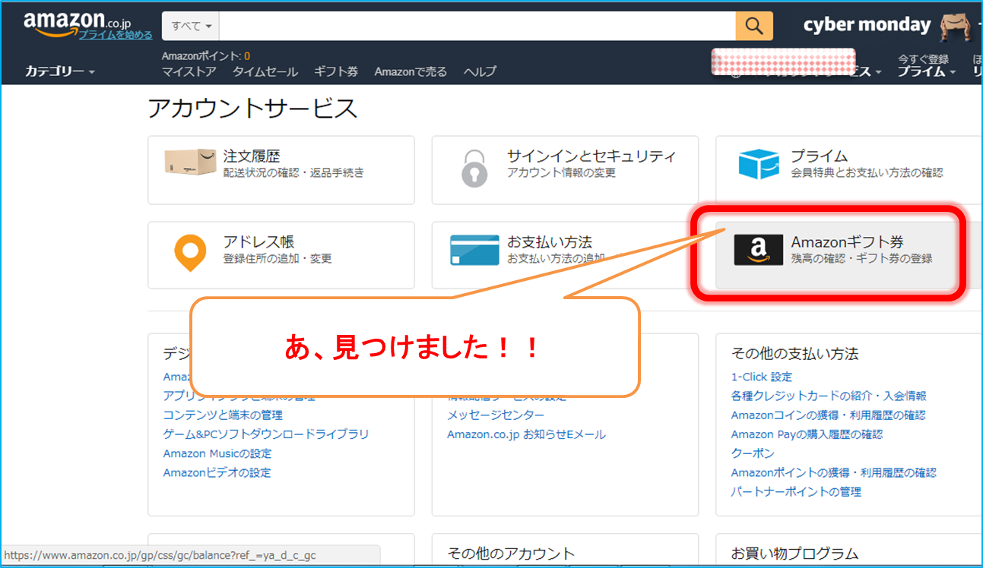Open ヘルプ in the navigation bar
Image resolution: width=983 pixels, height=568 pixels.
[x=480, y=71]
